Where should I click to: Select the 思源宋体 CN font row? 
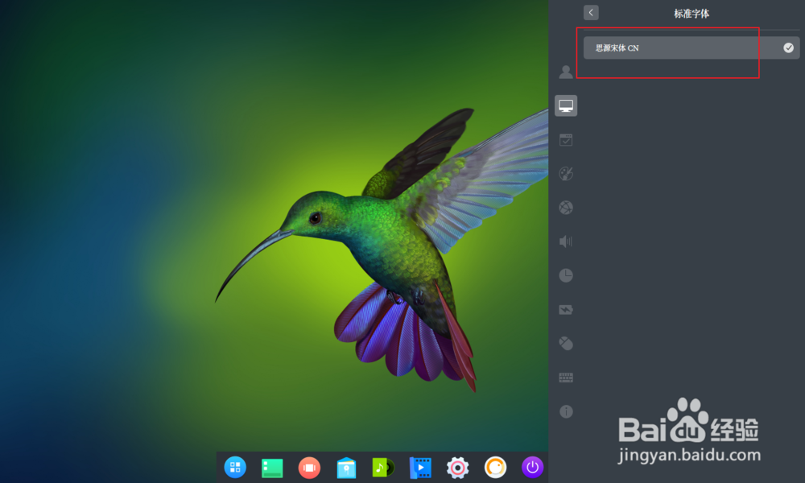coord(691,47)
